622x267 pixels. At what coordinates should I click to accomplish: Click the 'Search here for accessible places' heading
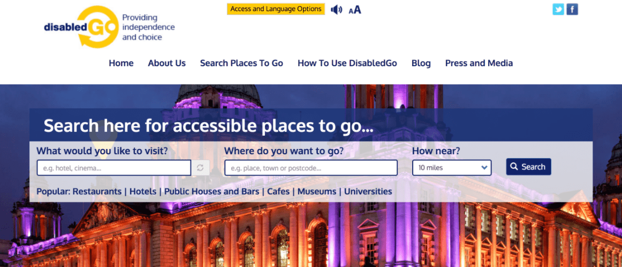pyautogui.click(x=209, y=126)
